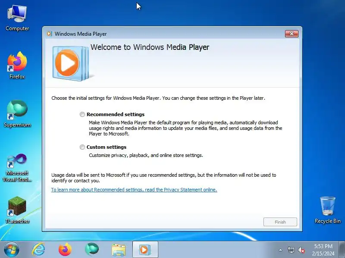Image resolution: width=345 pixels, height=258 pixels.
Task: Click the Show desktop strip on the taskbar
Action: [342, 250]
